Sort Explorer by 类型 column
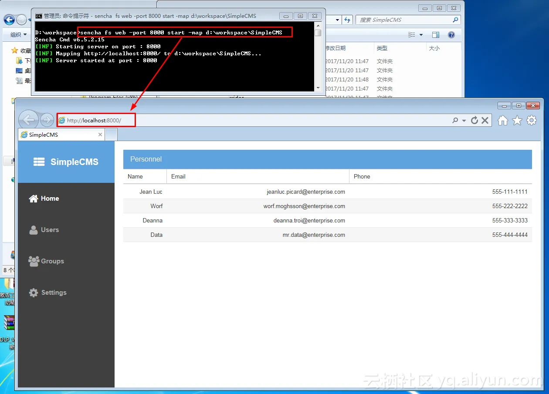The height and width of the screenshot is (394, 549). coord(382,48)
